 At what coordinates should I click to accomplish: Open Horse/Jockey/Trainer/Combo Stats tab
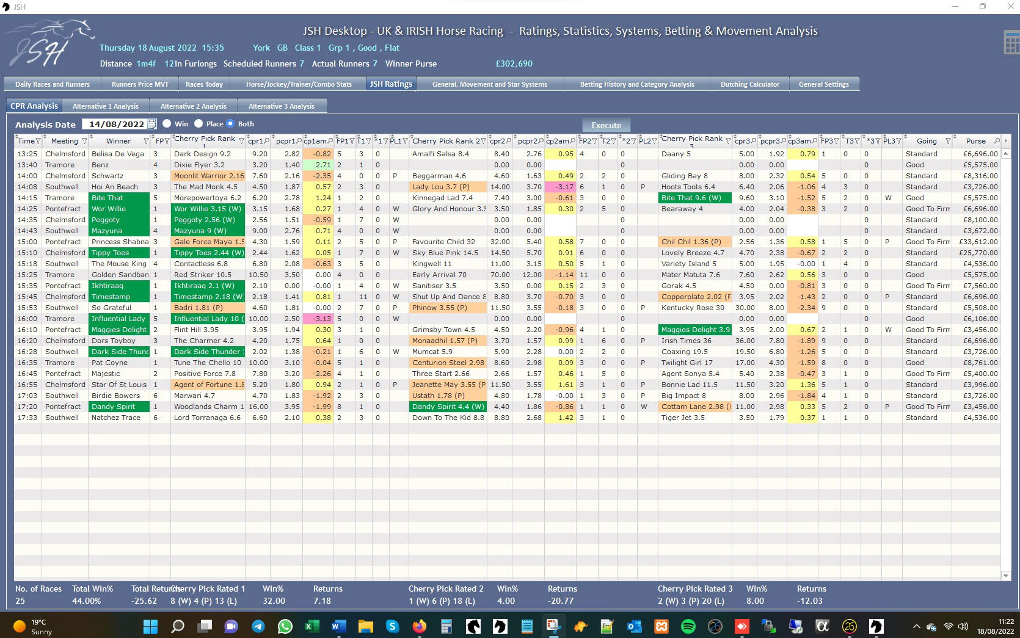(299, 84)
